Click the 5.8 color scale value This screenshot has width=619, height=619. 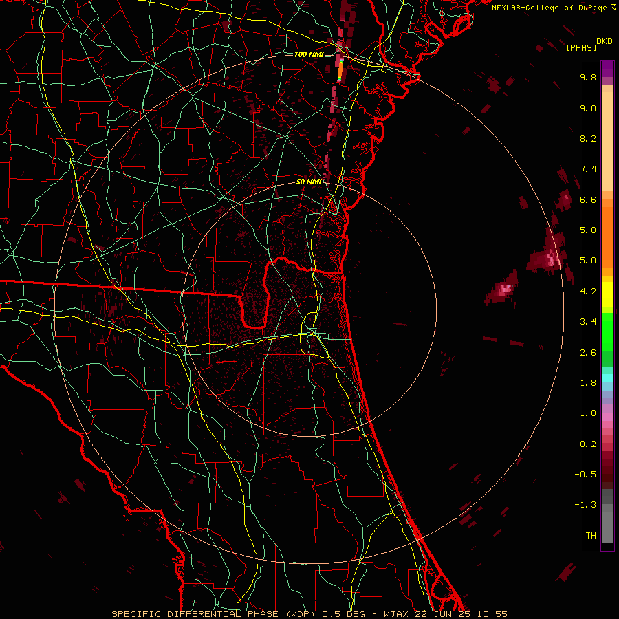point(588,230)
